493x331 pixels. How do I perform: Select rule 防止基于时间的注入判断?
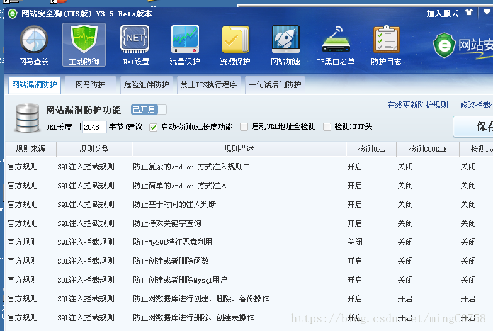174,205
